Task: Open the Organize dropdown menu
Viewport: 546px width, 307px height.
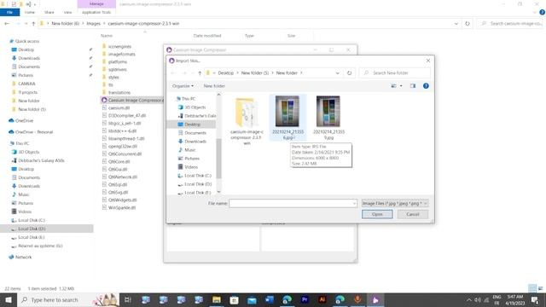Action: (x=183, y=86)
